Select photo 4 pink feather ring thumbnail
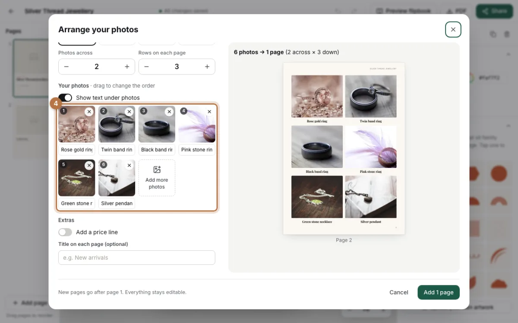The height and width of the screenshot is (323, 518). [197, 124]
